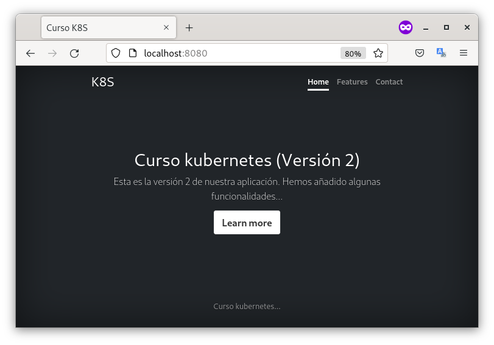Go to the Features navigation link
494x345 pixels.
pyautogui.click(x=352, y=82)
